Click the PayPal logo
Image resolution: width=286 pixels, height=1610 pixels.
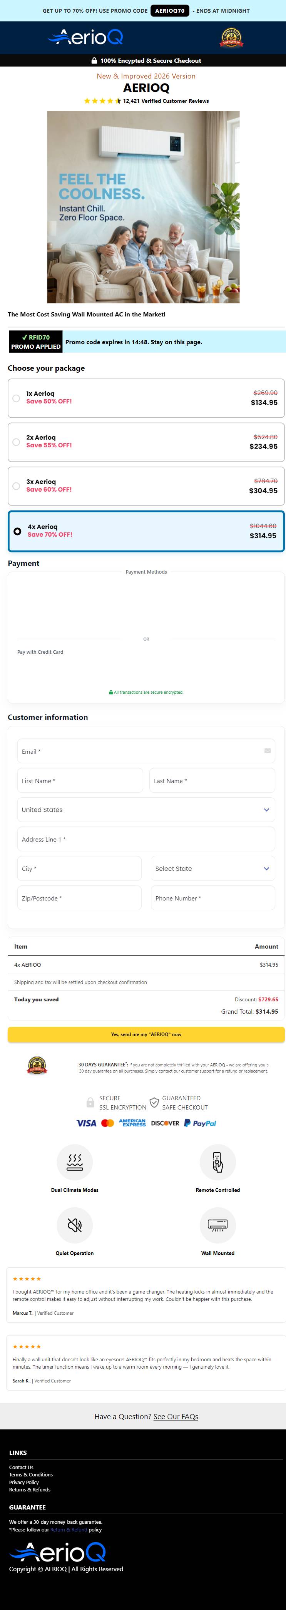click(x=200, y=1123)
